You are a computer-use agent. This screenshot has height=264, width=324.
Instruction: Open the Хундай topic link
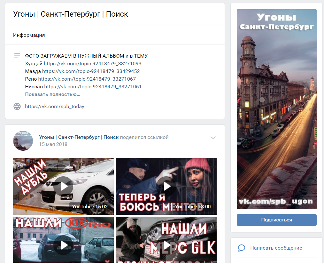(x=93, y=63)
